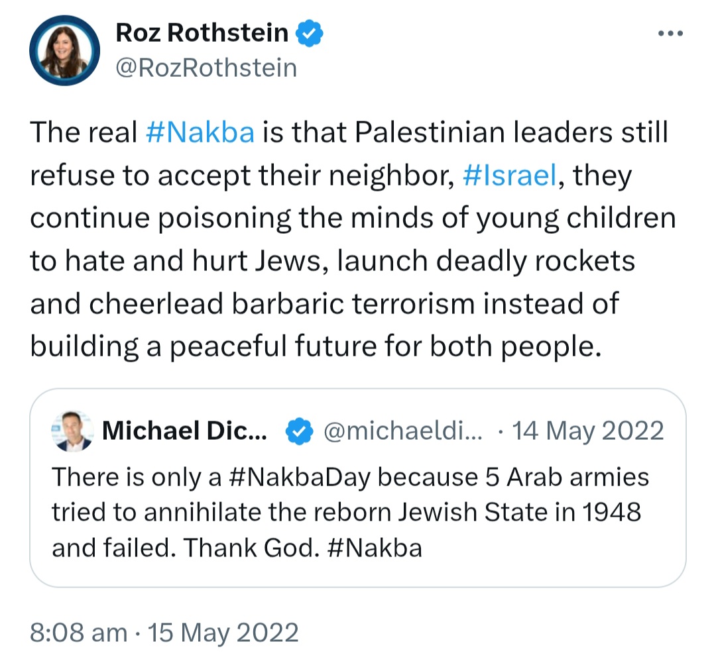Open the @RozRothstein handle
Screen dimensions: 716x669
point(206,68)
